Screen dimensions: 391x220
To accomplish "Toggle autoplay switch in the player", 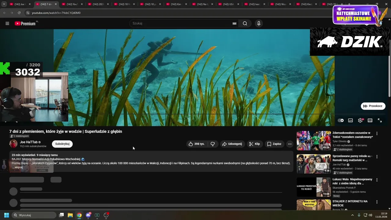I will click(341, 120).
